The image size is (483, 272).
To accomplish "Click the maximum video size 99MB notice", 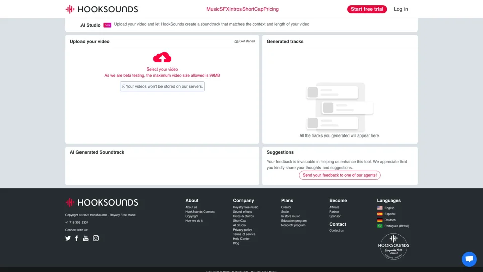I will pos(162,75).
